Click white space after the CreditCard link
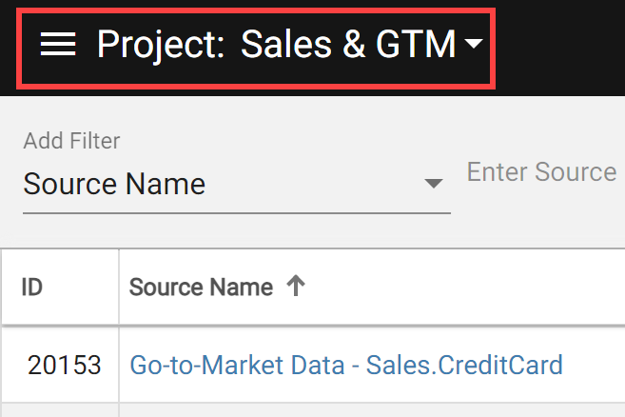The image size is (625, 417). pyautogui.click(x=594, y=366)
